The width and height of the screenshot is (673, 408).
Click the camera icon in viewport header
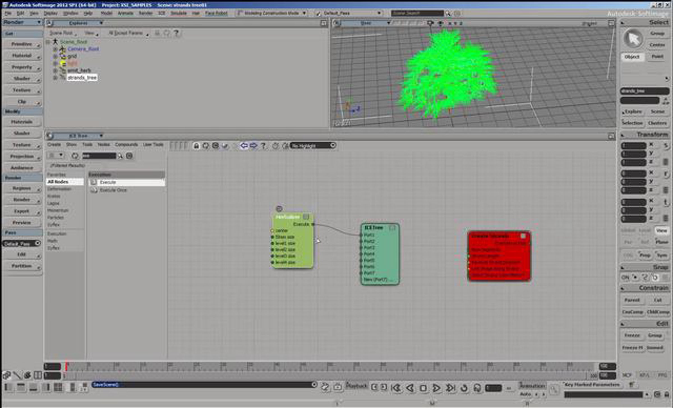click(x=430, y=23)
